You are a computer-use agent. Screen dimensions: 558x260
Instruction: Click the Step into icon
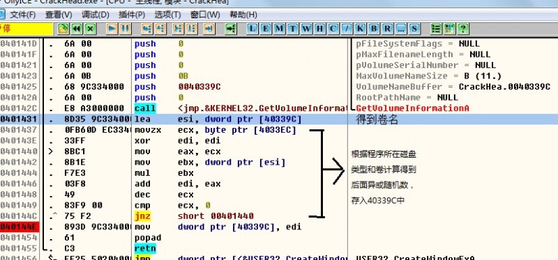pos(146,29)
